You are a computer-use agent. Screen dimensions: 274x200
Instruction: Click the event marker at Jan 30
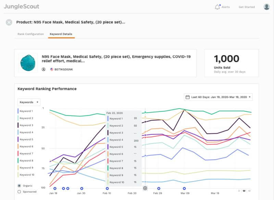click(x=82, y=188)
